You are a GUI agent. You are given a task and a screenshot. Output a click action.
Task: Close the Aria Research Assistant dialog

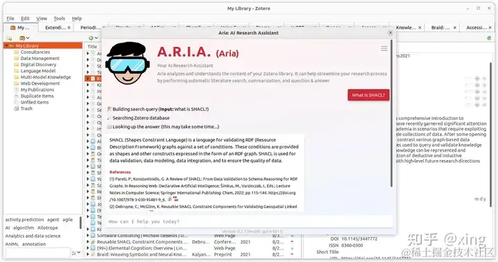(390, 32)
